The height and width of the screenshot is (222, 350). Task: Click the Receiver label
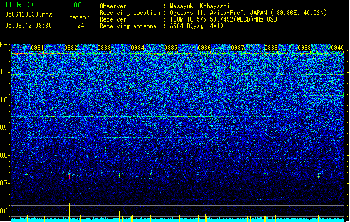(x=113, y=19)
